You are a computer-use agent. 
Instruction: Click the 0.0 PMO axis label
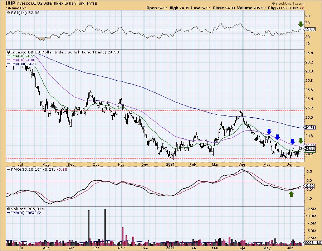[309, 181]
